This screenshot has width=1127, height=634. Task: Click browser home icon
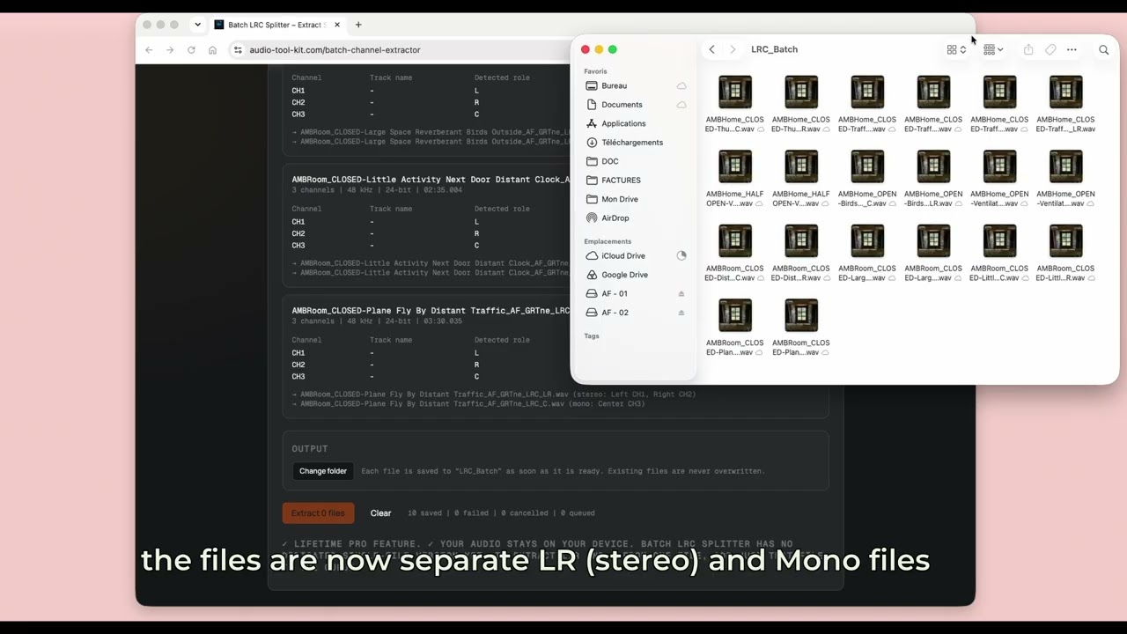coord(212,50)
